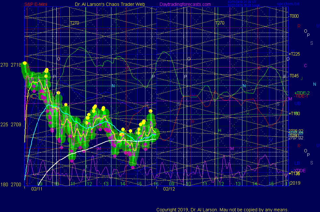This screenshot has width=320, height=212.
Task: Click the "T270" label in the 02/11 session
Action: point(75,23)
